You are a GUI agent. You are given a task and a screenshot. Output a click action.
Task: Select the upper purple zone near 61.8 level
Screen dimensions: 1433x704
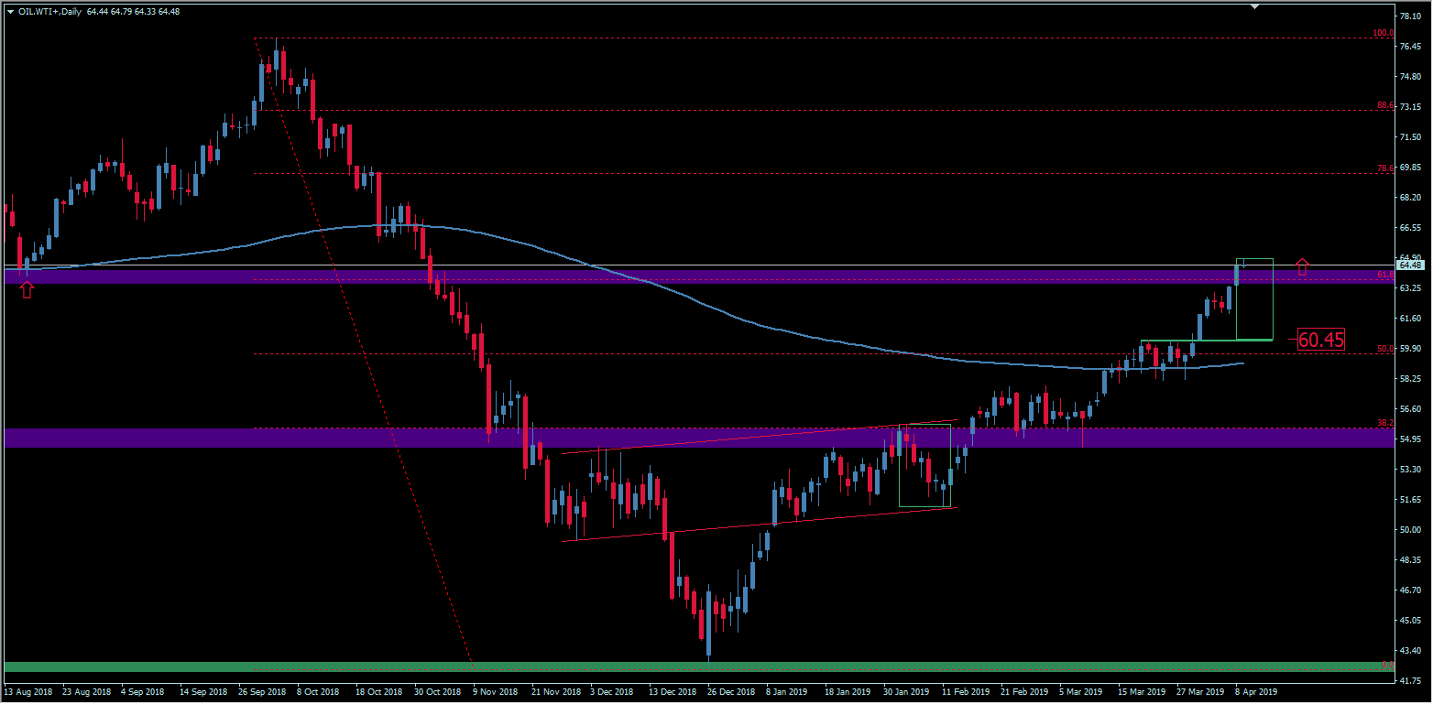(641, 277)
